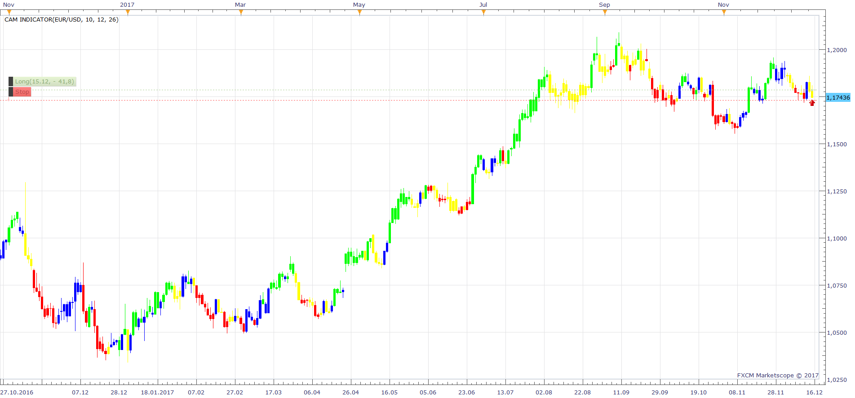The height and width of the screenshot is (398, 855).
Task: Click the 29.09 date label
Action: pyautogui.click(x=660, y=392)
